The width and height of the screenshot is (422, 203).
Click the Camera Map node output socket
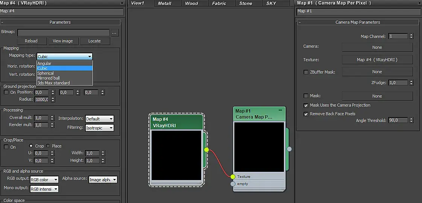click(x=289, y=149)
